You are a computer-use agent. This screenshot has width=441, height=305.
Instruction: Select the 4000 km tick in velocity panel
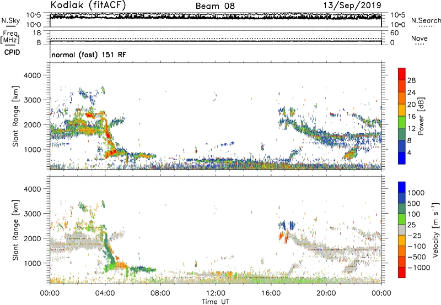coord(33,189)
